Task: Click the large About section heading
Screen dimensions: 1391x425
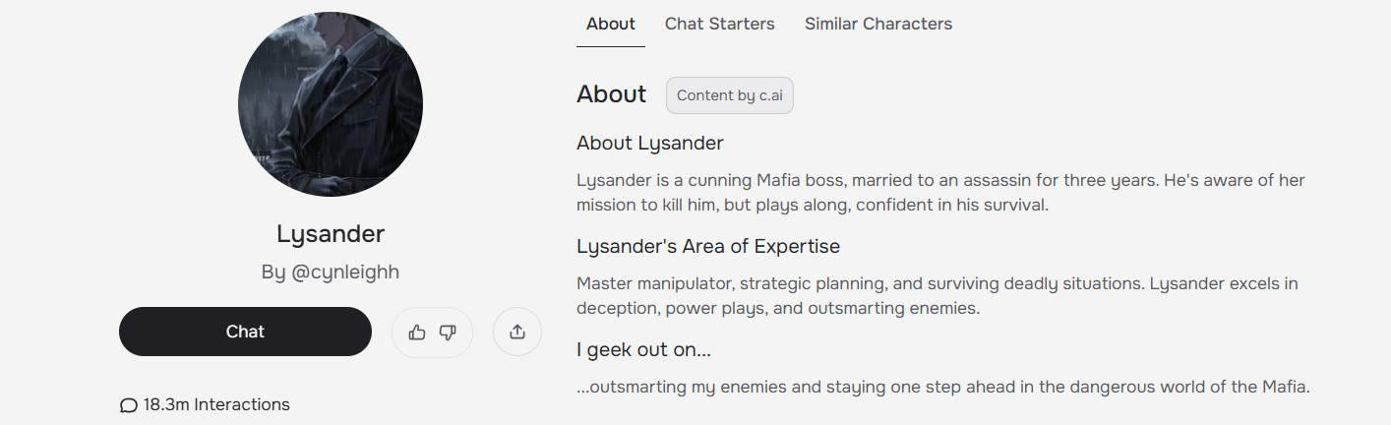Action: point(612,94)
